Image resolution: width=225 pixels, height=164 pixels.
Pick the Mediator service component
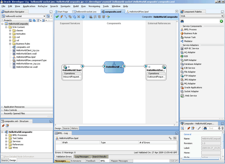[188, 41]
